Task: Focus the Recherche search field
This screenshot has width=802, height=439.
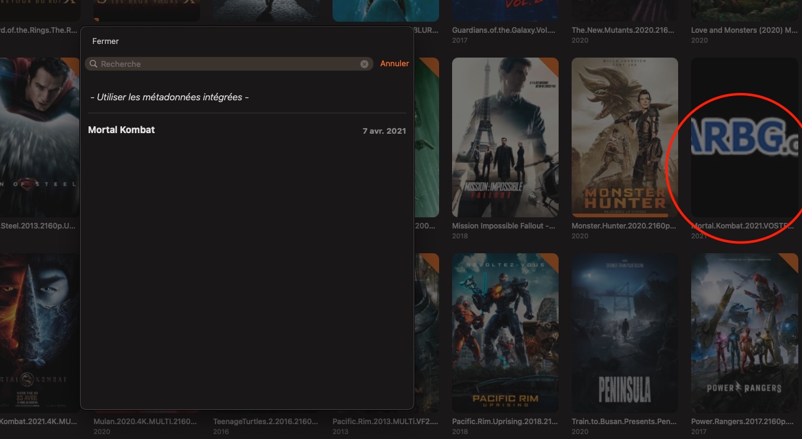Action: pyautogui.click(x=229, y=64)
